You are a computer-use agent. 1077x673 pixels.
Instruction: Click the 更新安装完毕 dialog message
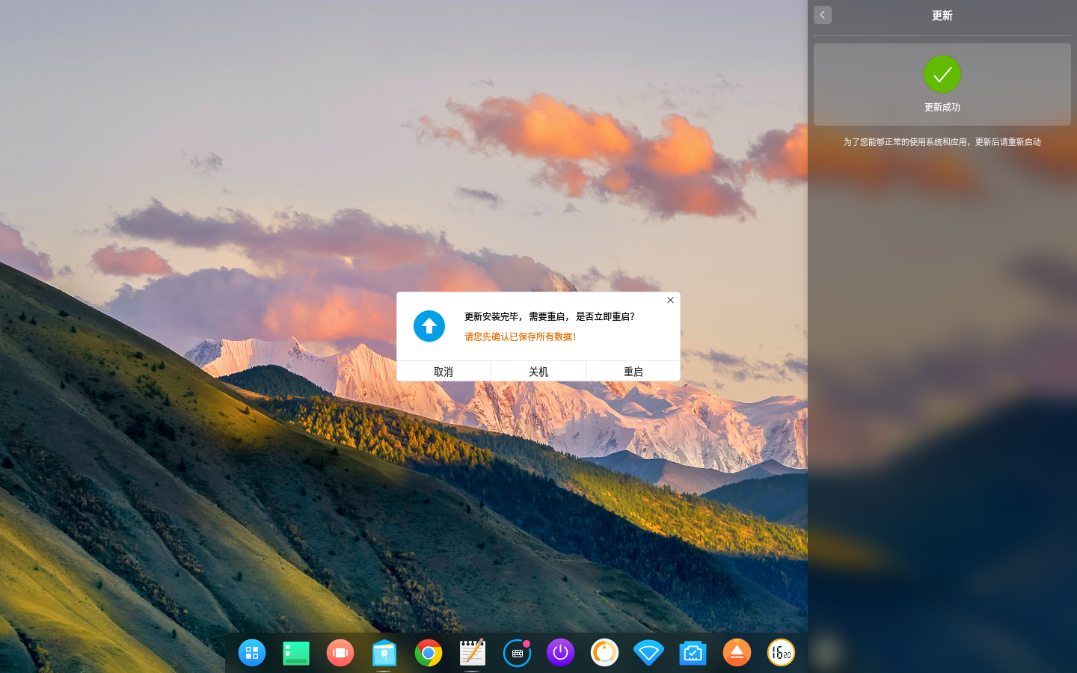pos(550,316)
